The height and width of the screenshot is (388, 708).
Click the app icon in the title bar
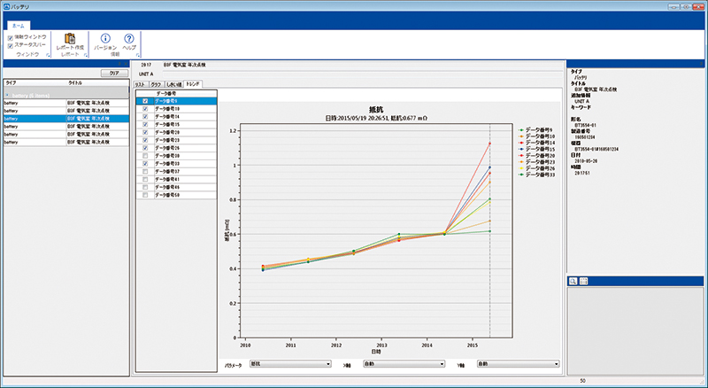pyautogui.click(x=6, y=5)
